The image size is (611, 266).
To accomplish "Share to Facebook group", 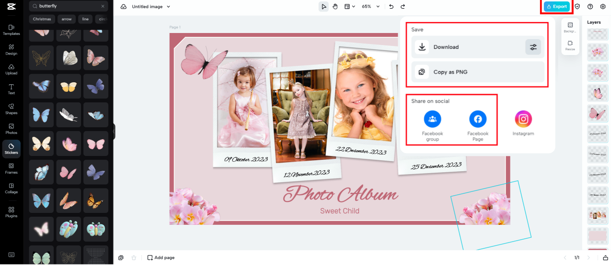I will coord(432,126).
